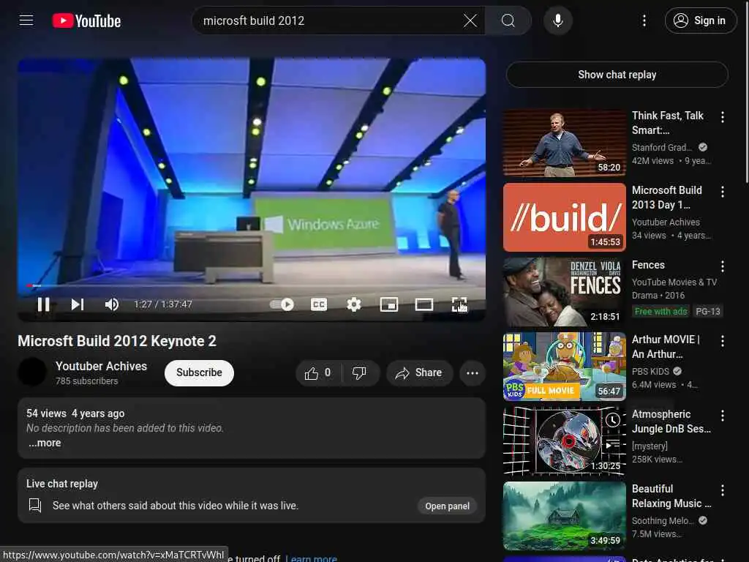
Task: Open the Think Fast, Talk Smart title
Action: (x=667, y=123)
